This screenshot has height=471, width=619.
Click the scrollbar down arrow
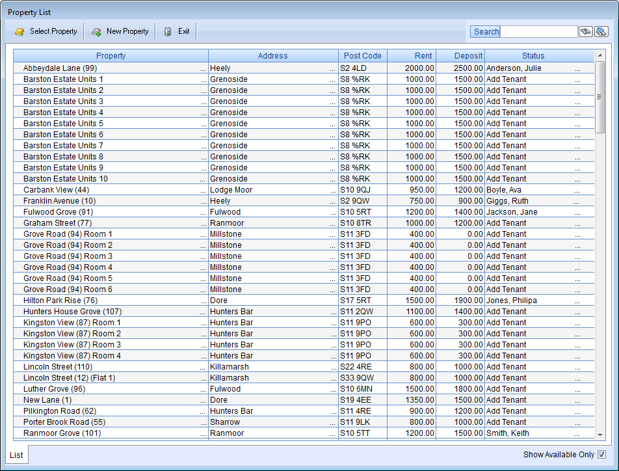tap(600, 435)
